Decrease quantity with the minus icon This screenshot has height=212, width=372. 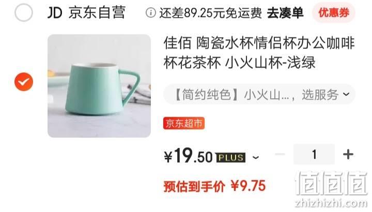pyautogui.click(x=280, y=154)
